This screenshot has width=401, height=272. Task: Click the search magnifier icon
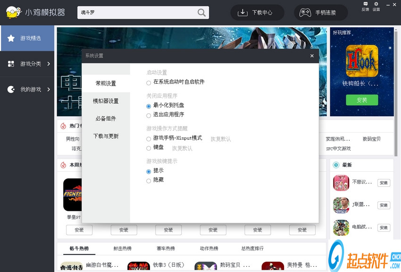point(201,13)
